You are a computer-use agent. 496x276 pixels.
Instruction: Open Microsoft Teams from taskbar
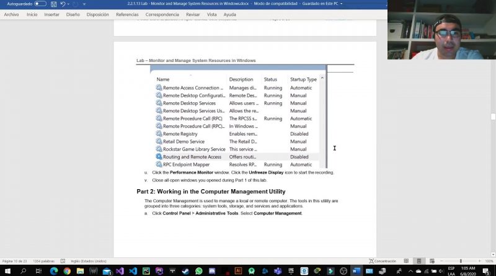(x=278, y=271)
